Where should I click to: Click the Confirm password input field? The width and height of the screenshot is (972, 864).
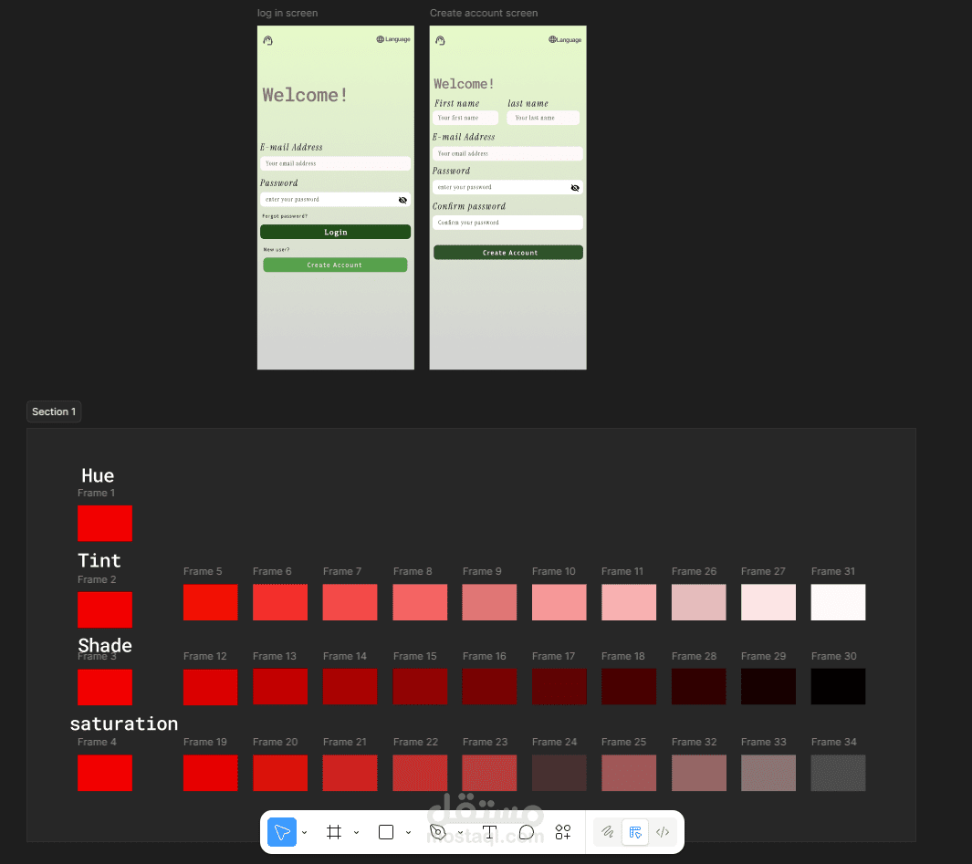point(507,223)
